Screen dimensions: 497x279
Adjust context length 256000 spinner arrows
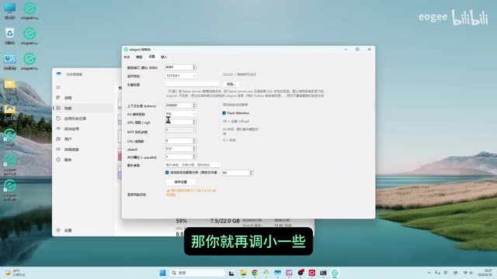tap(194, 105)
